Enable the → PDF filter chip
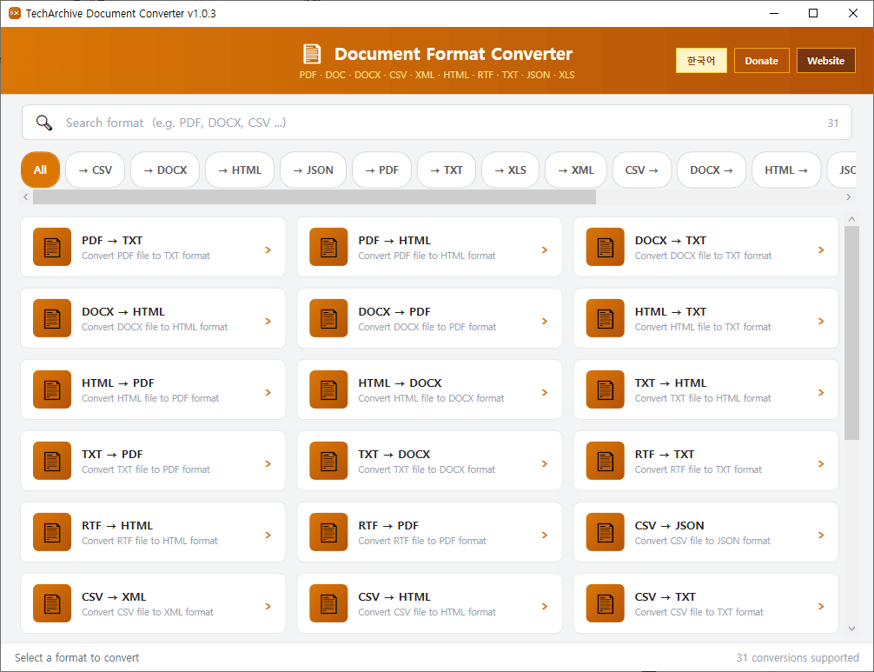 pos(381,170)
